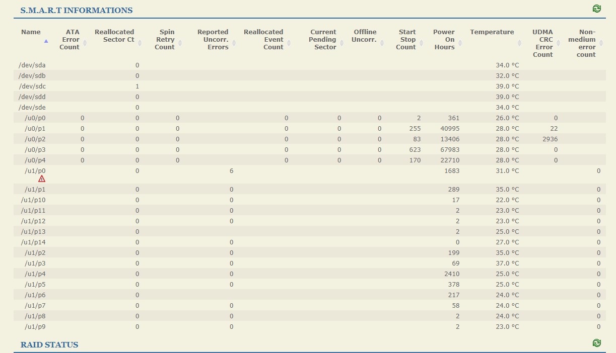Viewport: 616px width, 353px height.
Task: Sort by Offline Uncorr. header
Action: (365, 36)
